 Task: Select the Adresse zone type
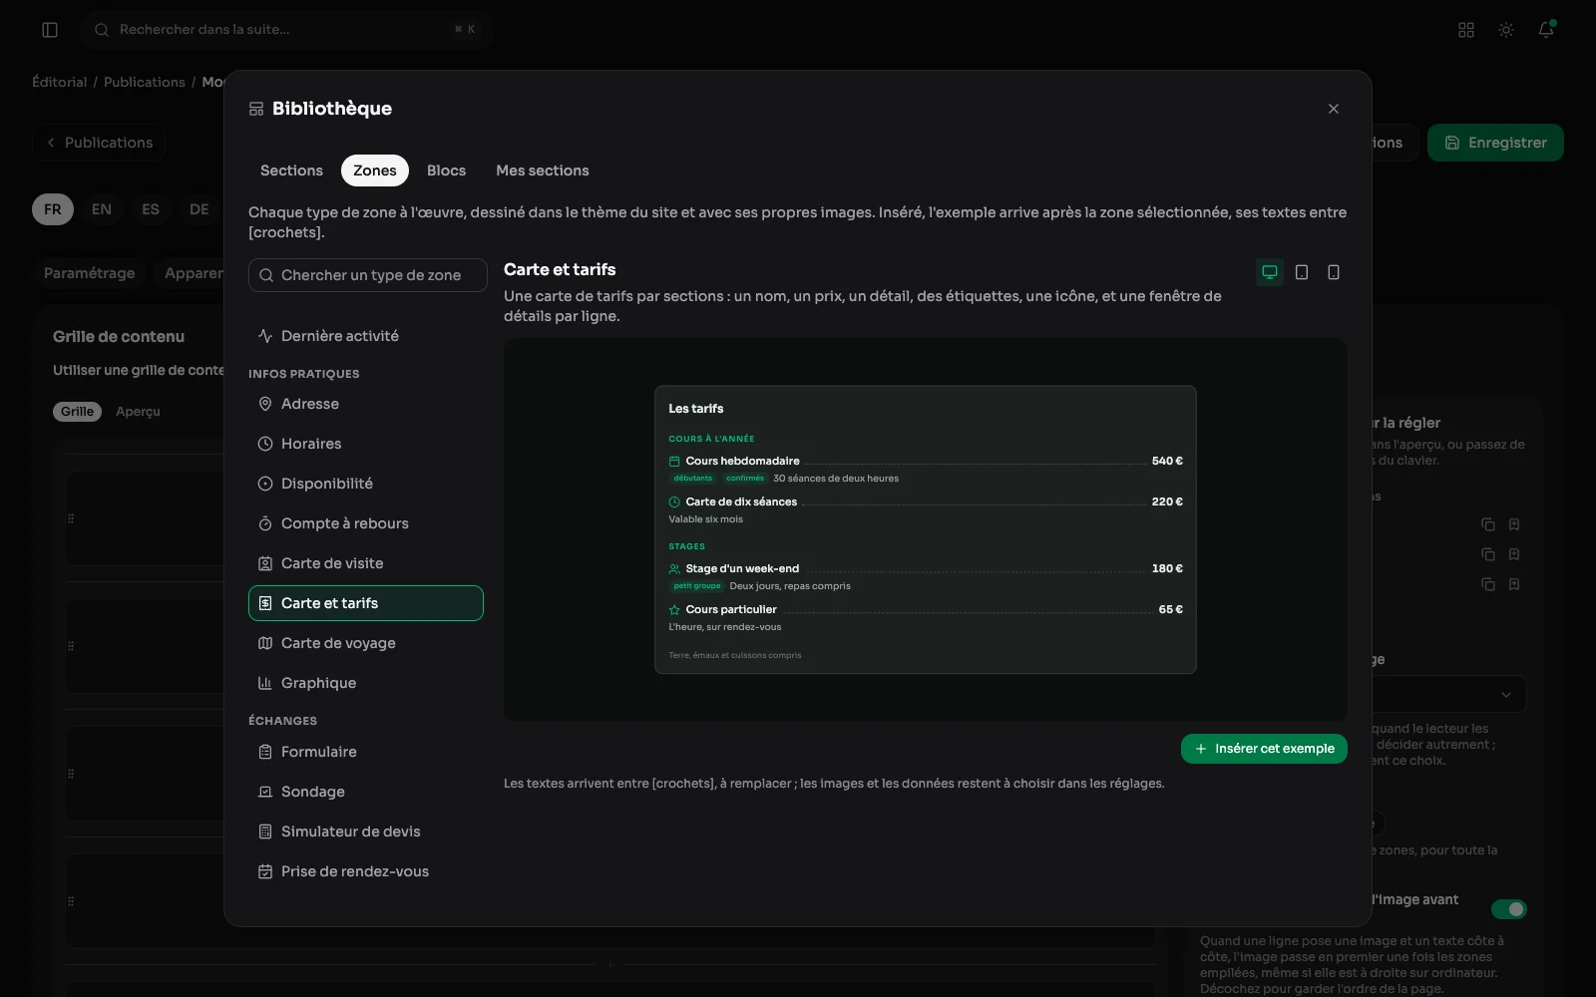(x=366, y=404)
